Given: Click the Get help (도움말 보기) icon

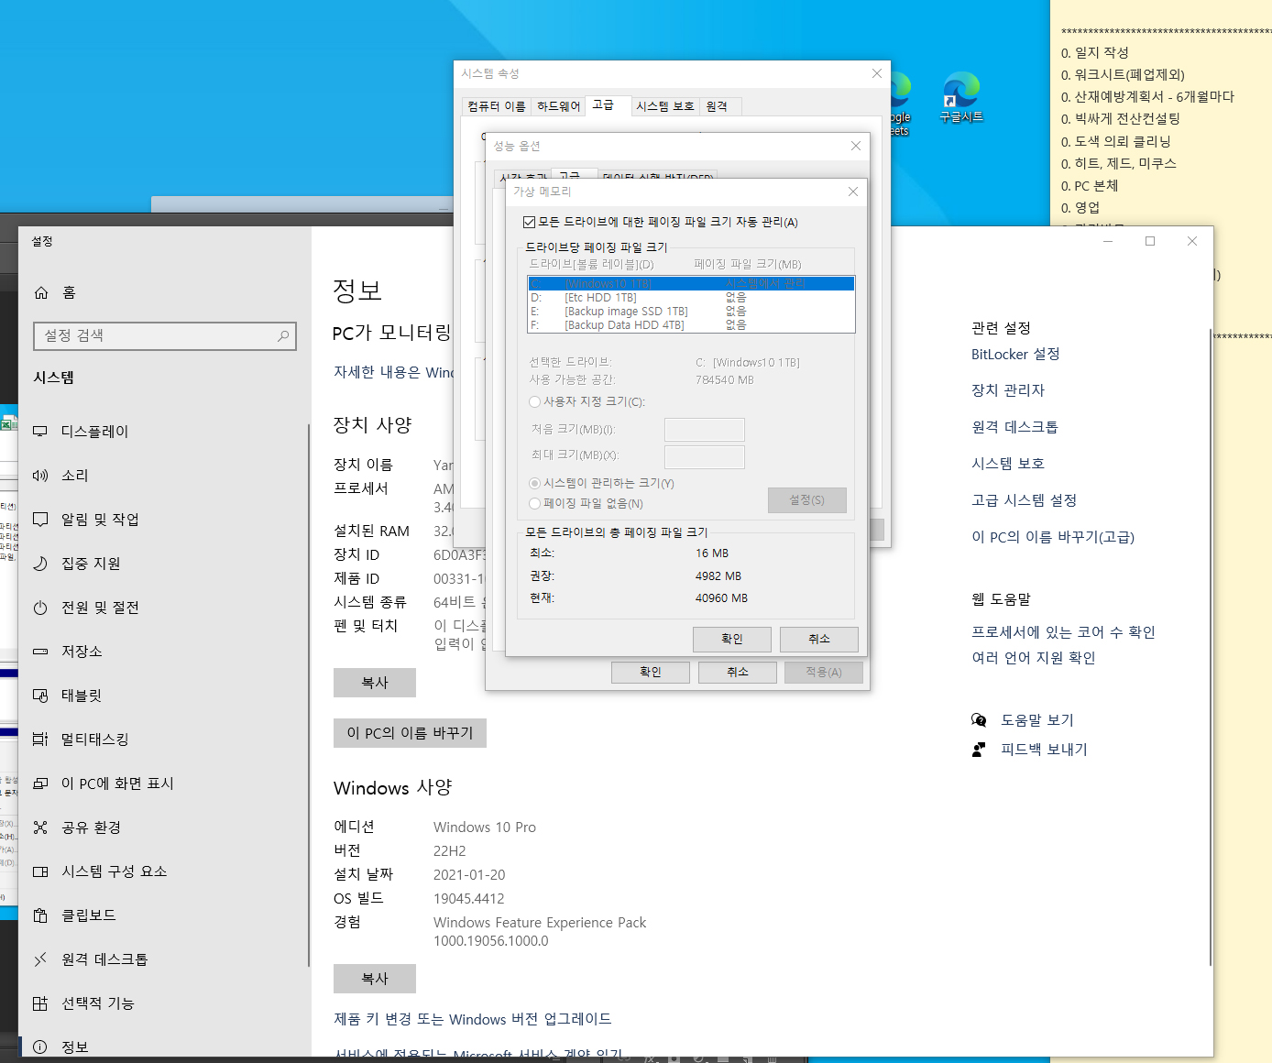Looking at the screenshot, I should (979, 720).
